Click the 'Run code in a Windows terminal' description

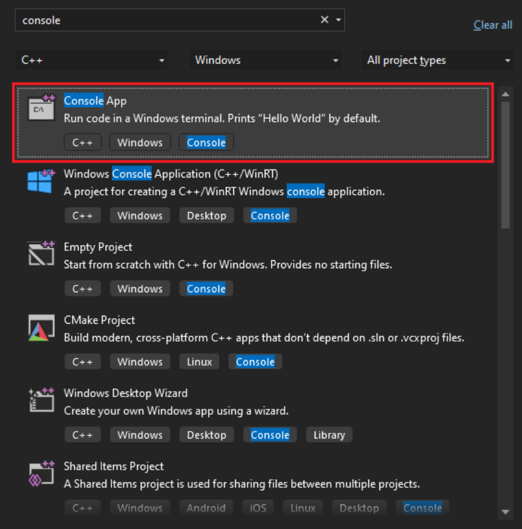point(222,118)
